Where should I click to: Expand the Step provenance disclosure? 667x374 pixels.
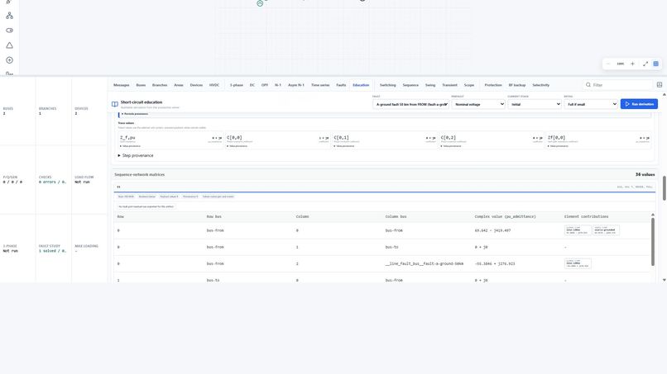[136, 155]
